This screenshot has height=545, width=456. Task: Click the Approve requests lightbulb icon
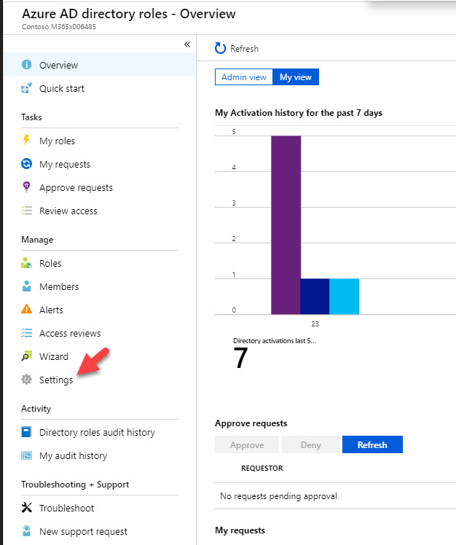[x=26, y=187]
